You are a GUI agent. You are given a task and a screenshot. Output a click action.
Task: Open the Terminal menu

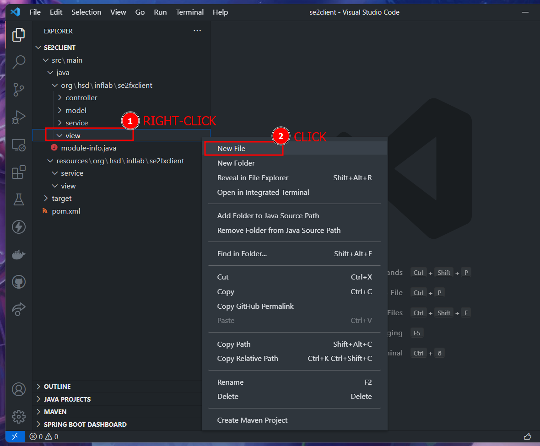(190, 12)
